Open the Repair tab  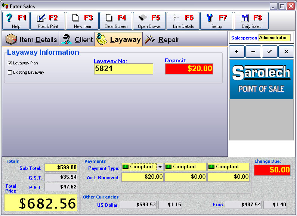click(162, 39)
